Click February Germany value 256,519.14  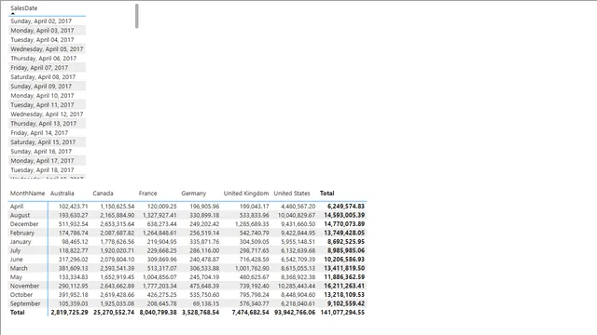[204, 233]
